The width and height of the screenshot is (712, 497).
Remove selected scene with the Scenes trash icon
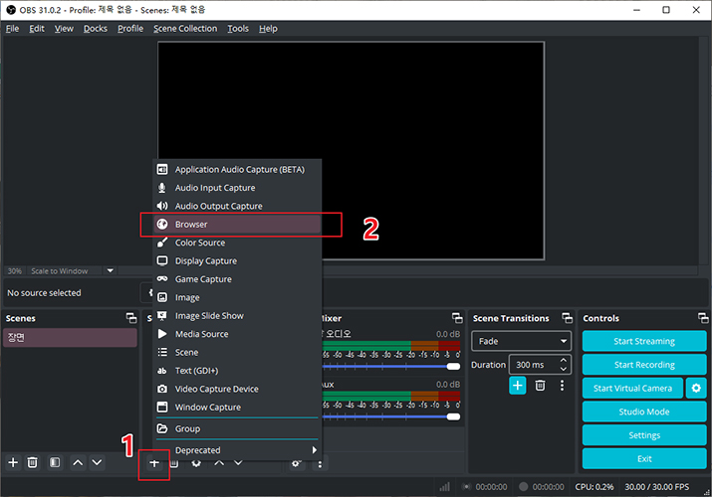point(32,462)
